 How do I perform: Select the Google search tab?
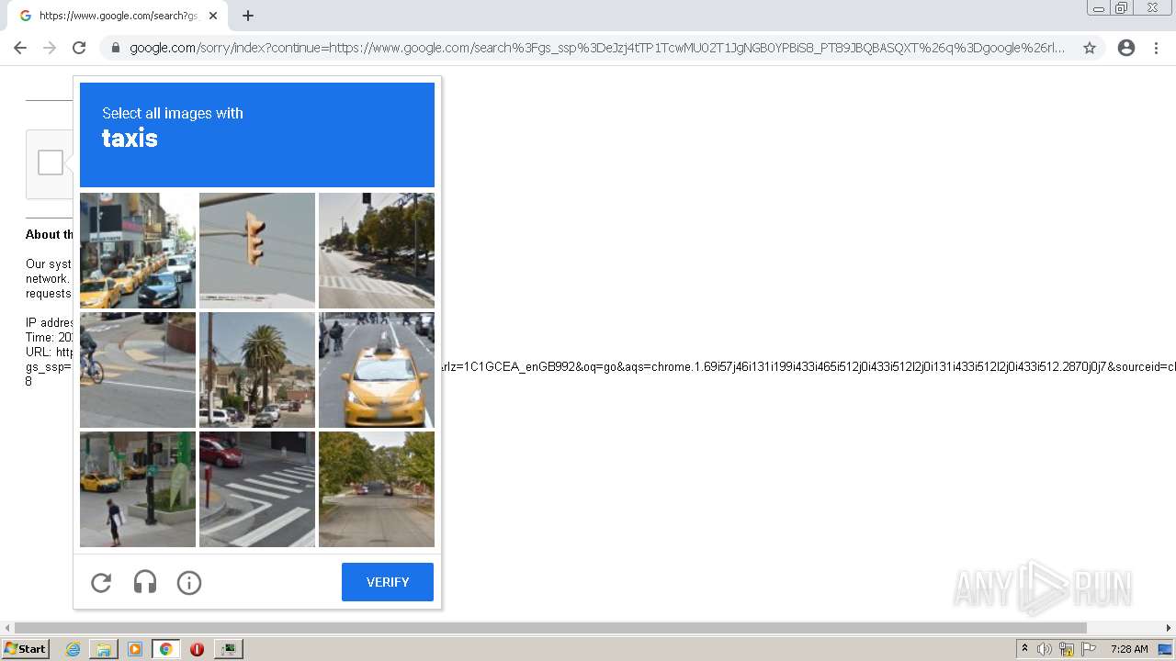coord(117,16)
